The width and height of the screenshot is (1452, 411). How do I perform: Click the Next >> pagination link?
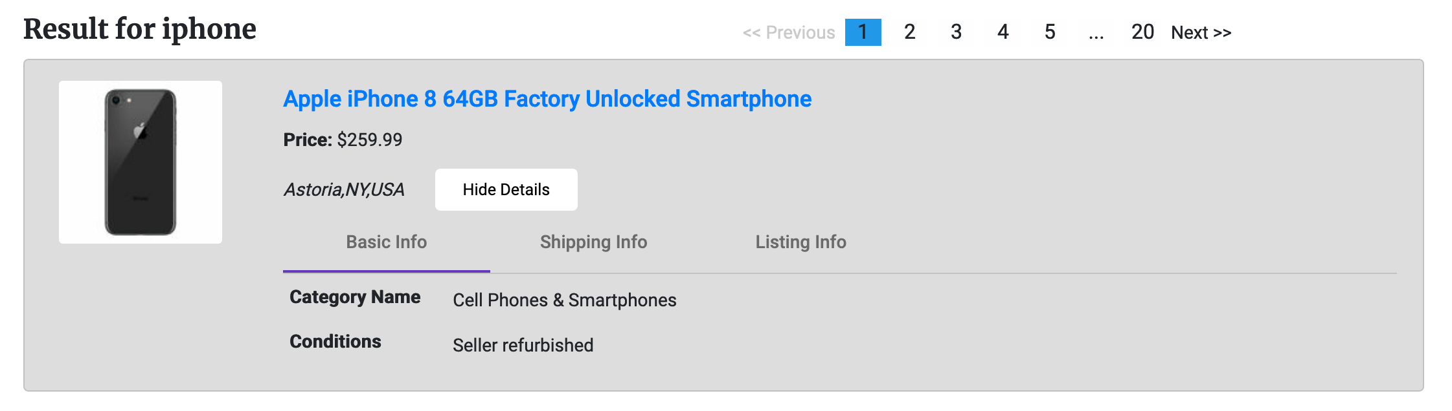point(1201,32)
